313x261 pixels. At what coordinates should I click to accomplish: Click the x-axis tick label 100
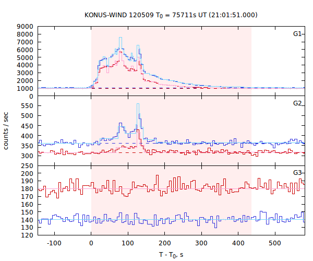coord(128,243)
